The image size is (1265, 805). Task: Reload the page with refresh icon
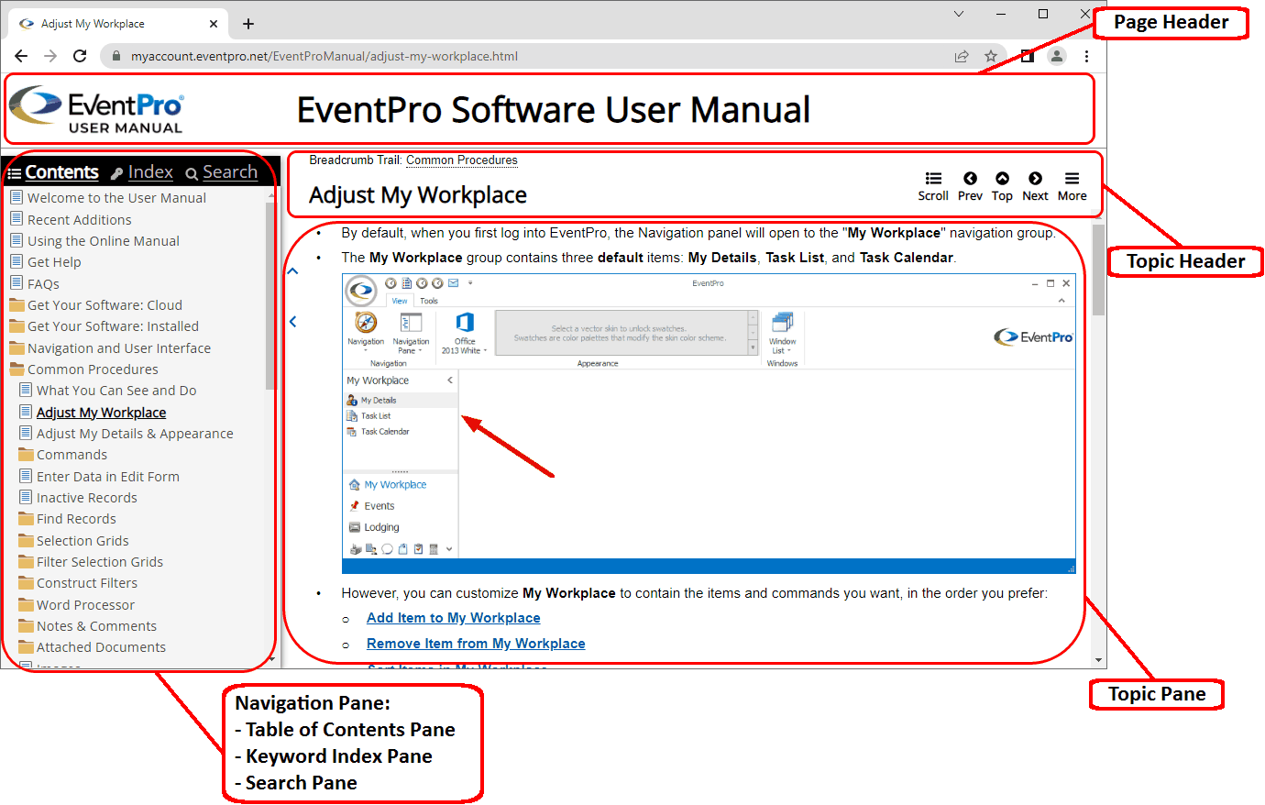80,56
